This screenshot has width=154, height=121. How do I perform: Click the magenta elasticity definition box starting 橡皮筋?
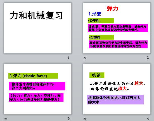(x=118, y=28)
